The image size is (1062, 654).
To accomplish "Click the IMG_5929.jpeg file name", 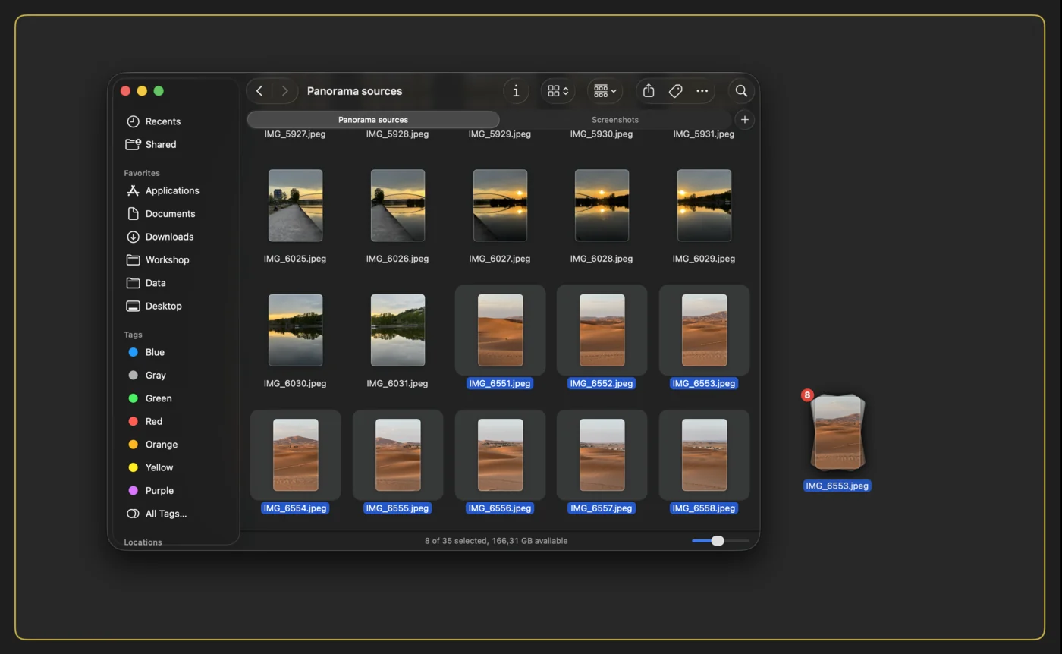I will pyautogui.click(x=500, y=134).
